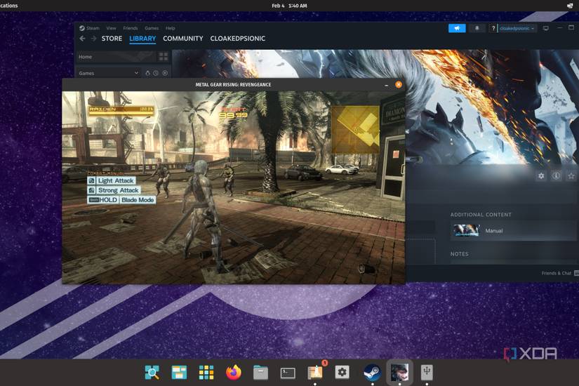Click the Steam forward navigation arrow
Screen dimensions: 579x386
93,39
